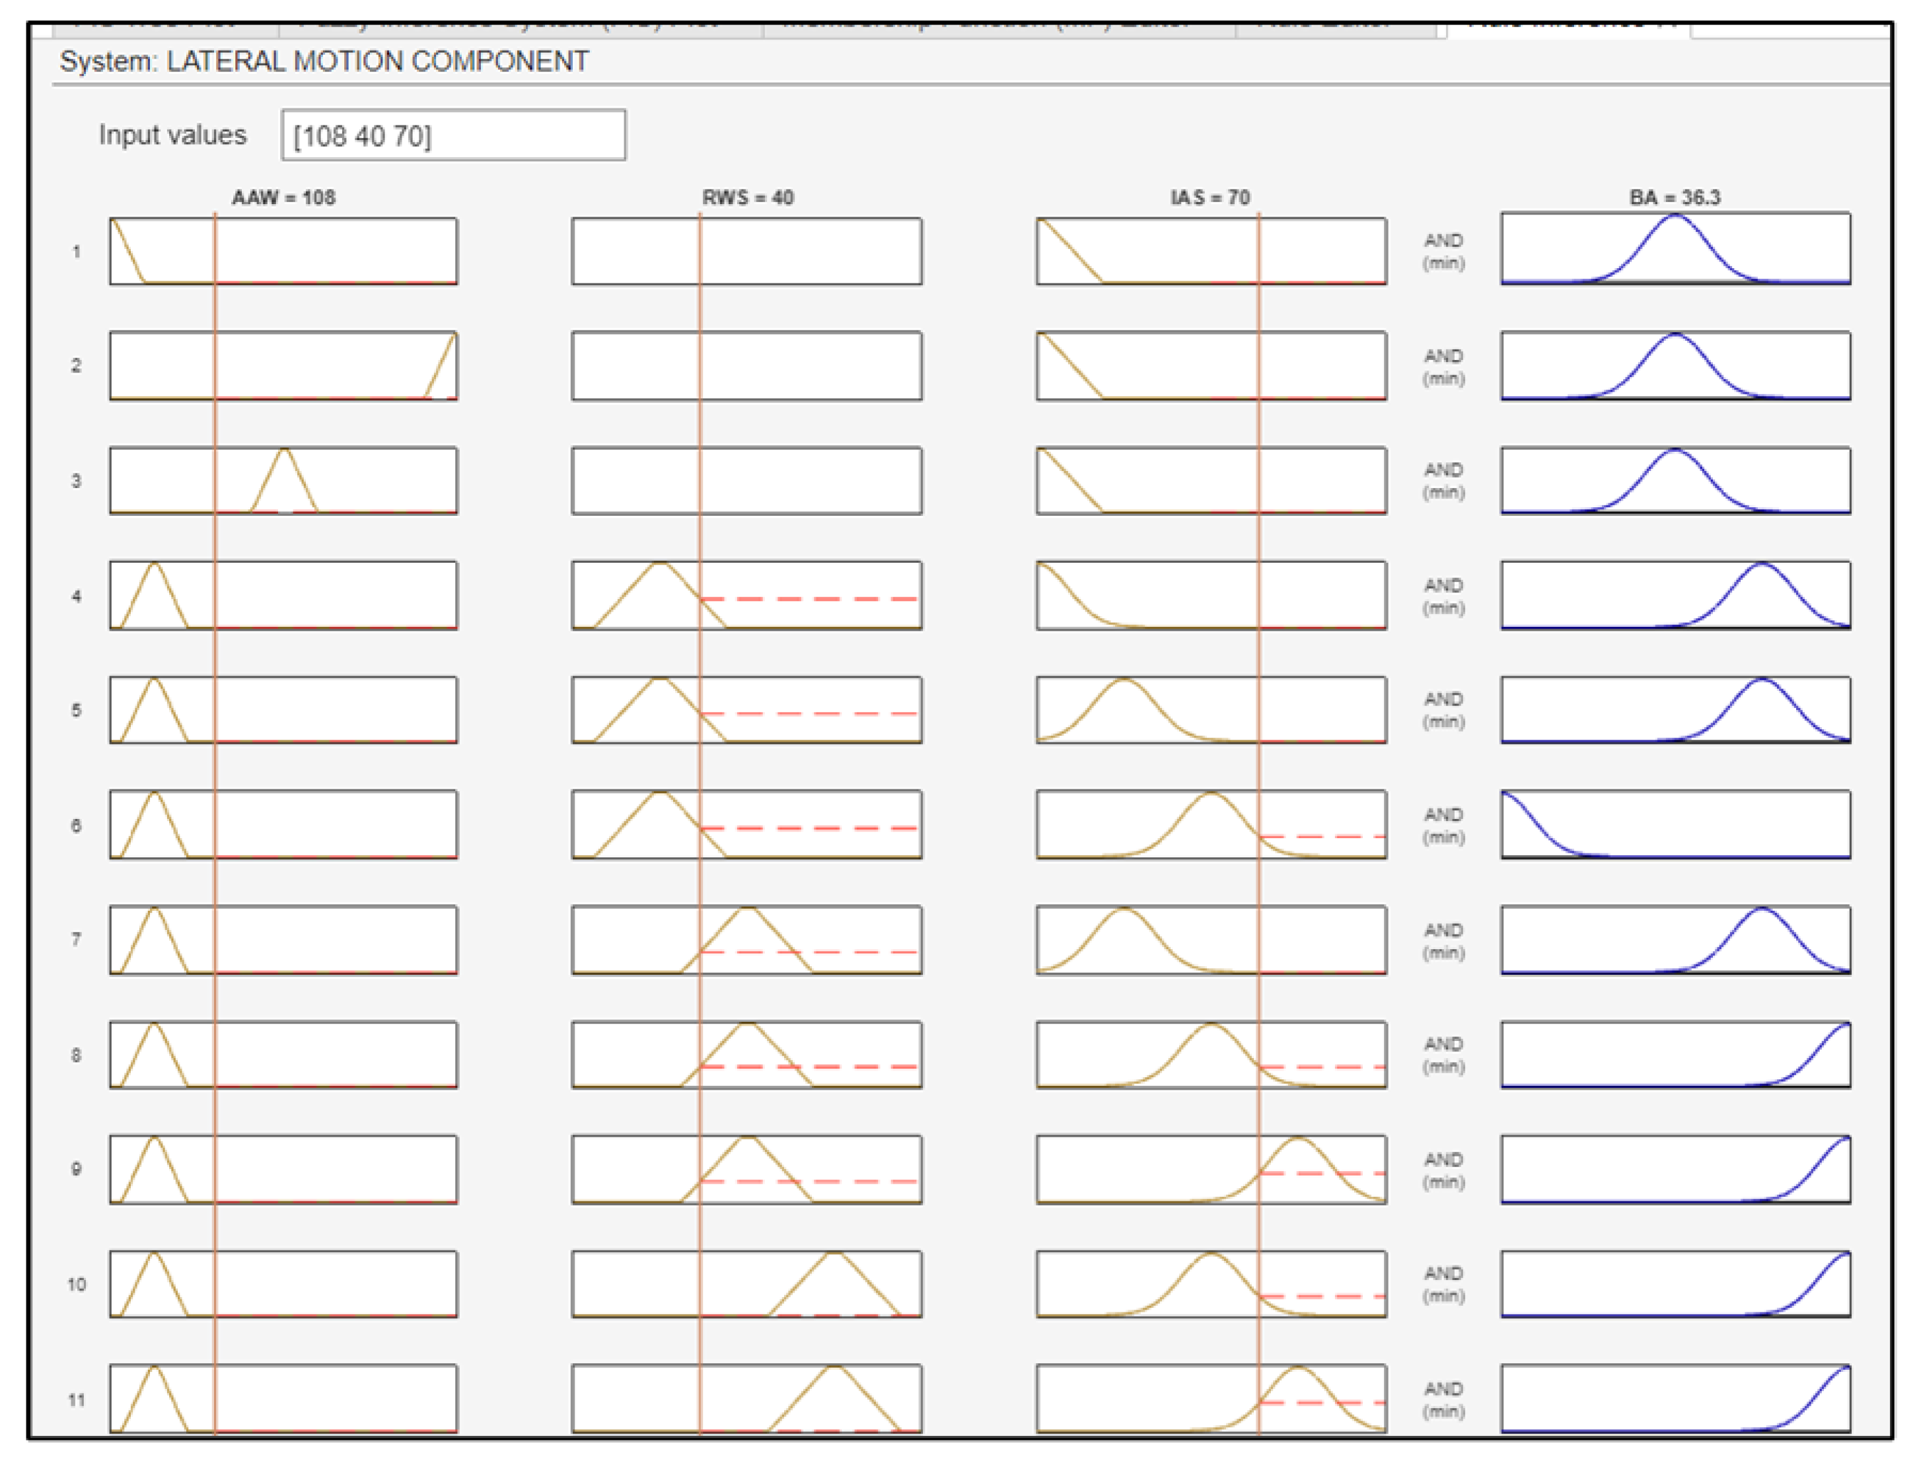Select rule 10 RWS membership plot
Viewport: 1915px width, 1459px height.
coord(746,1283)
